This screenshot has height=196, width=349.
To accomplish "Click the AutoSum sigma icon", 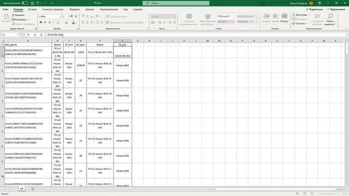I will [293, 15].
